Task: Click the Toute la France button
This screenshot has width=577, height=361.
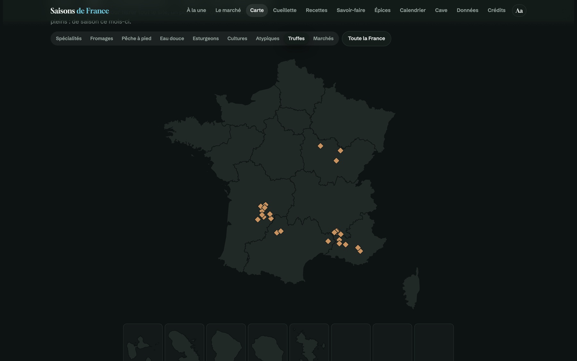Action: pos(366,39)
